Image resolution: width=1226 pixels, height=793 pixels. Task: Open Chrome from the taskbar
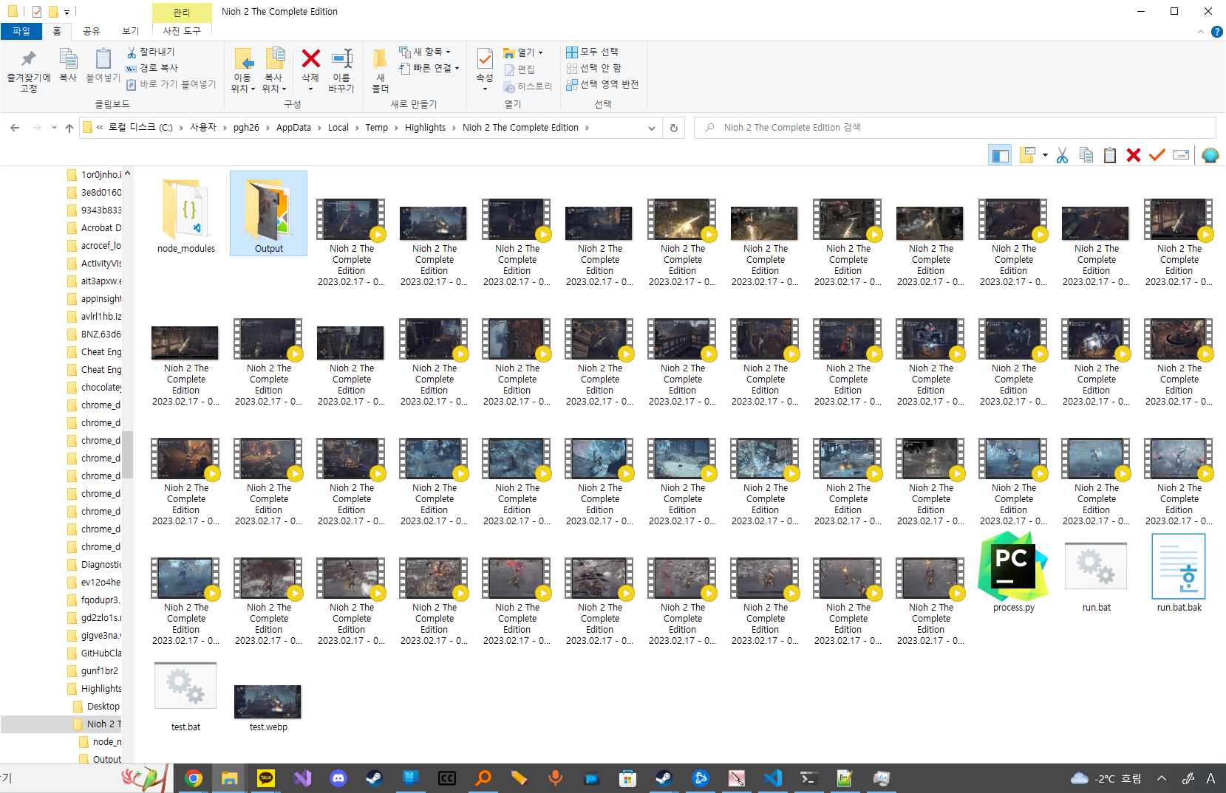point(194,778)
